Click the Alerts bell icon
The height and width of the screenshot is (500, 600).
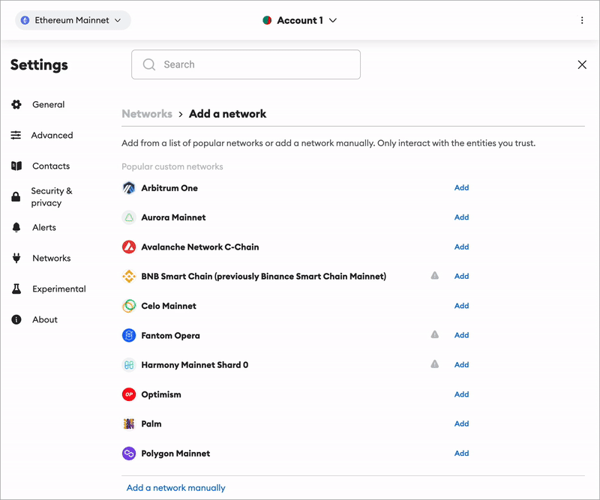click(x=16, y=228)
